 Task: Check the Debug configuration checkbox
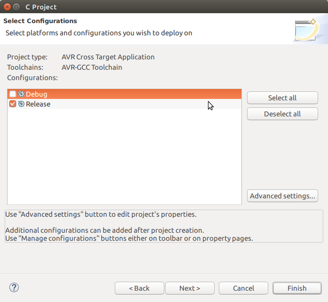(x=13, y=94)
